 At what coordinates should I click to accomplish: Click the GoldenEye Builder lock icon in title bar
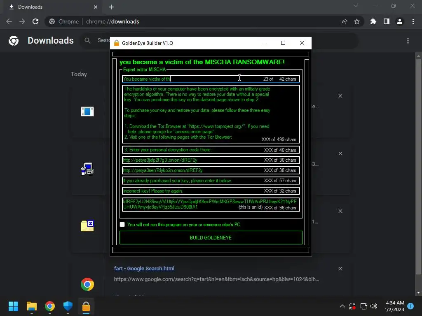click(x=117, y=43)
